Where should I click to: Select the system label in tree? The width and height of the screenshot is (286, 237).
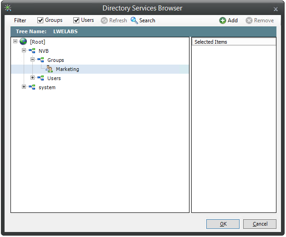47,87
